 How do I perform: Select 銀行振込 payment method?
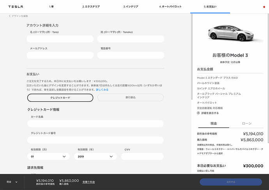coord(131,97)
